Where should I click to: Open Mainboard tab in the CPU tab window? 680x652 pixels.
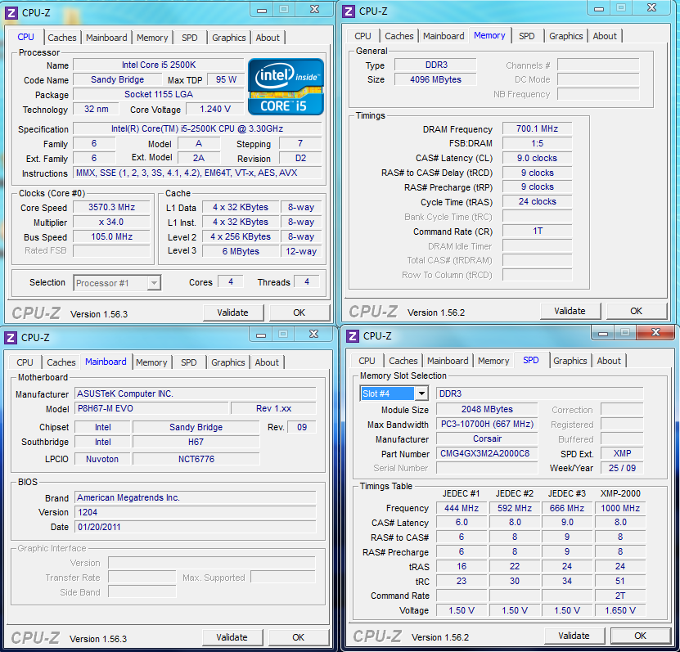point(106,38)
